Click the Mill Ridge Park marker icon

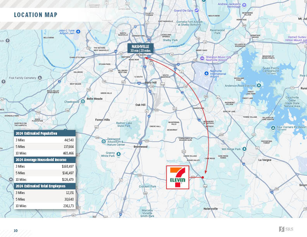pyautogui.click(x=244, y=149)
